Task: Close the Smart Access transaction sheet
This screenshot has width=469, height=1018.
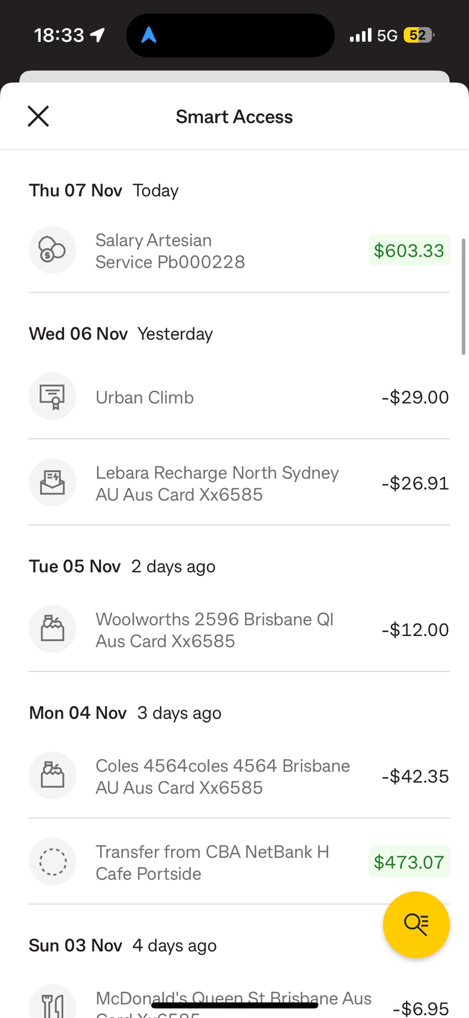Action: click(38, 116)
